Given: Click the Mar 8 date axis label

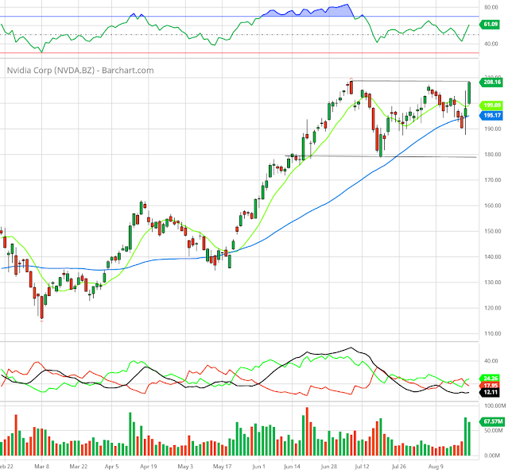Looking at the screenshot, I should 42,467.
